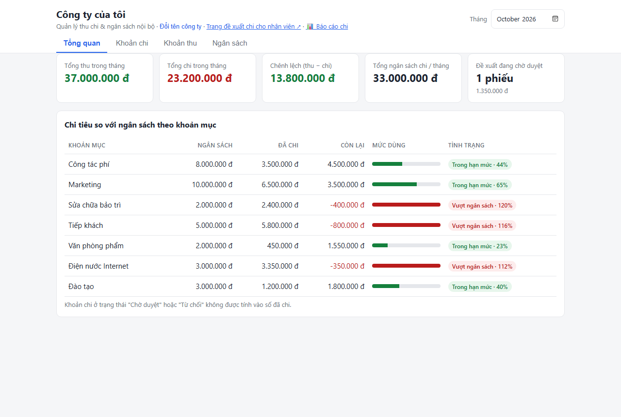Image resolution: width=621 pixels, height=417 pixels.
Task: Click the MỨC DÙNG column header
Action: pos(389,145)
